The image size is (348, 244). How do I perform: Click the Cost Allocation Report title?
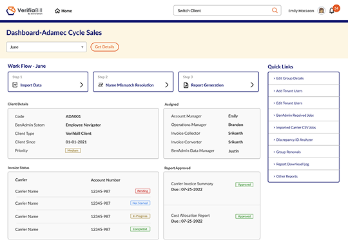pos(190,216)
